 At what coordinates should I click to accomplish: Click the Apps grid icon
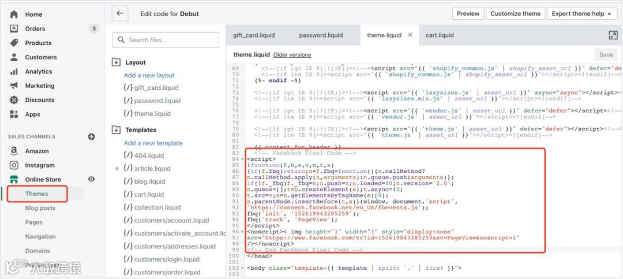pyautogui.click(x=14, y=114)
